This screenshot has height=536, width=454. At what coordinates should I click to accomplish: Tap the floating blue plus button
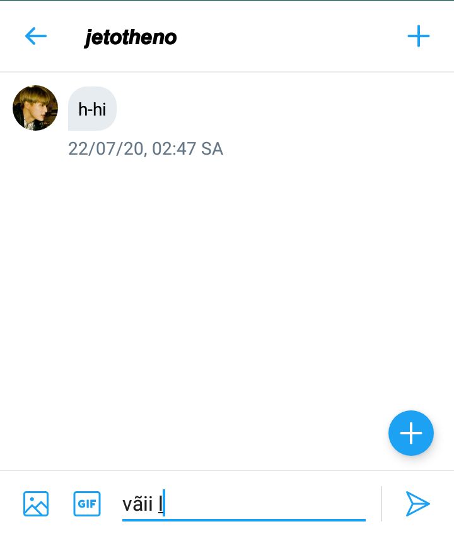point(411,432)
